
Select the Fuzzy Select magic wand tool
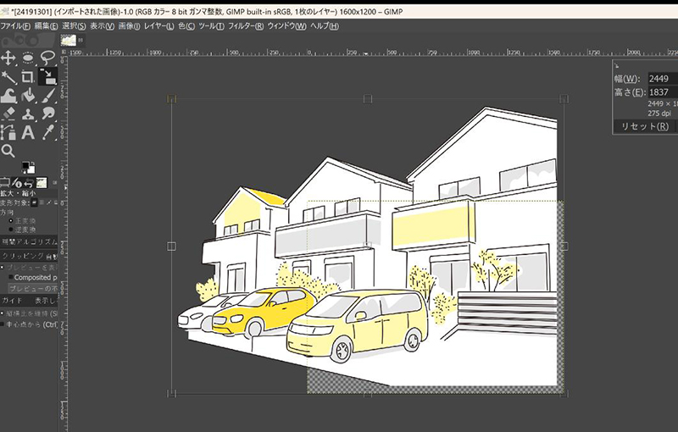tap(8, 76)
